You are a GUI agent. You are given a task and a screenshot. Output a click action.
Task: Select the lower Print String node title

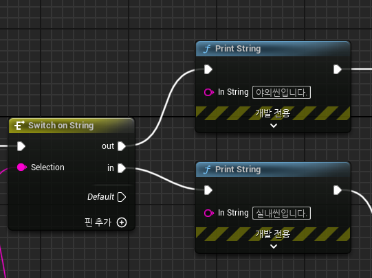tap(238, 170)
